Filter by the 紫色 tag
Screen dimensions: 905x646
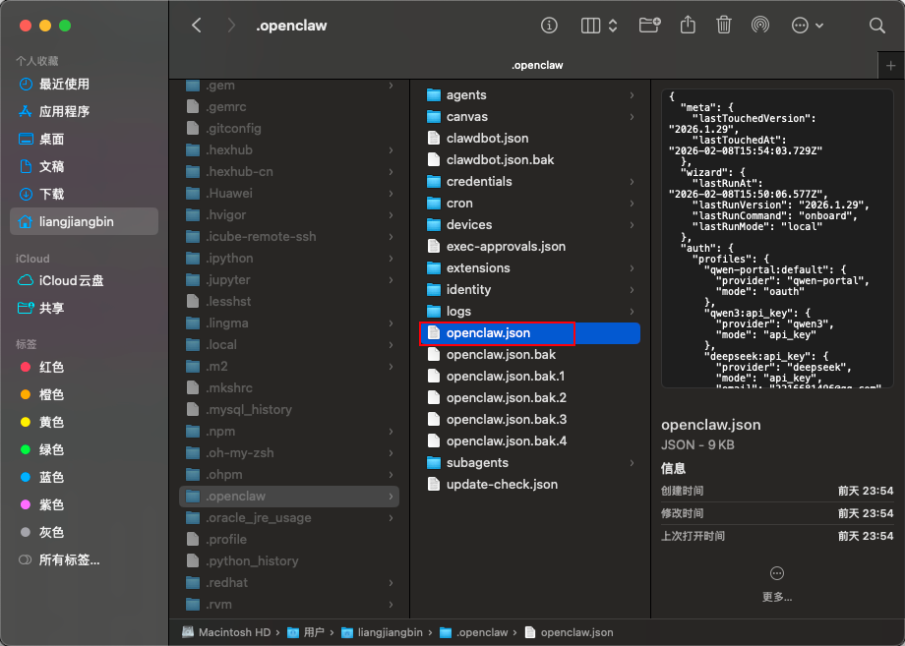click(85, 505)
